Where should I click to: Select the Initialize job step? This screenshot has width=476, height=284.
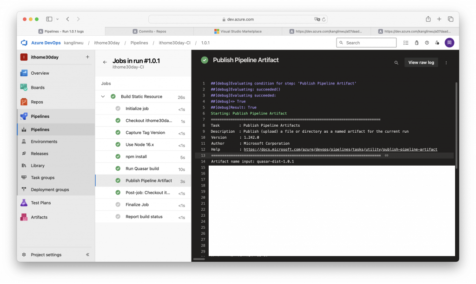pos(143,109)
